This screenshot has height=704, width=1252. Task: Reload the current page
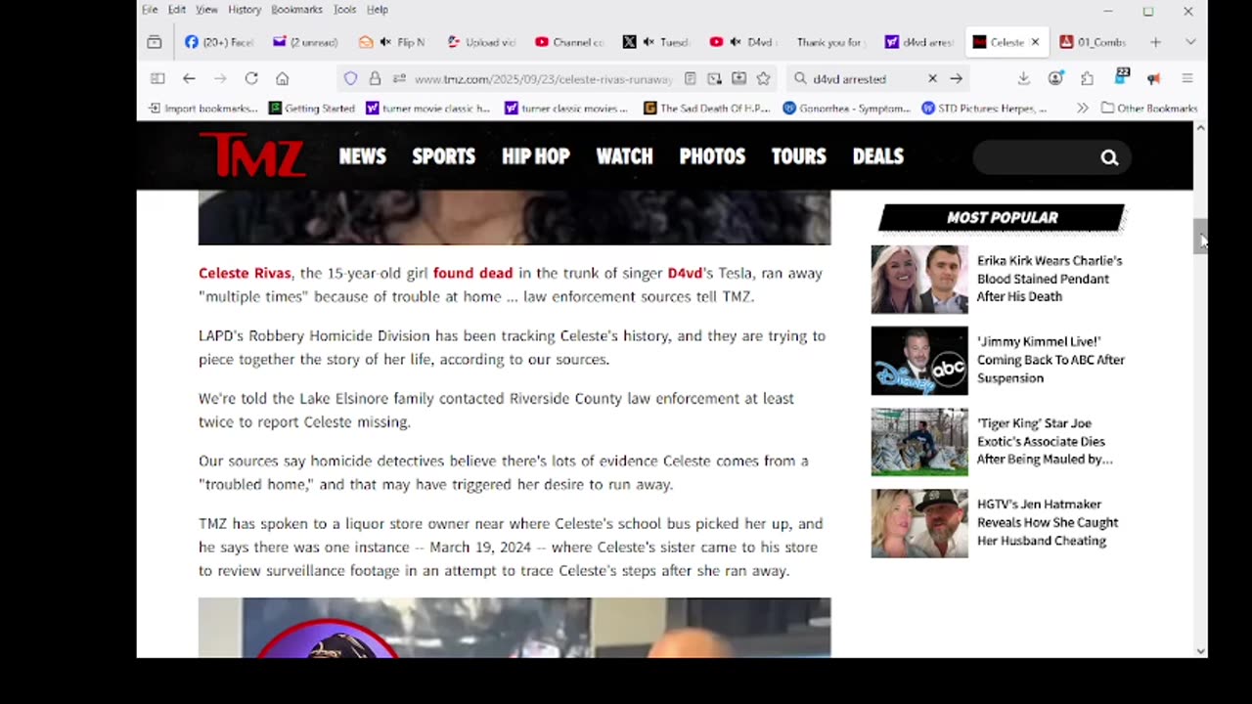tap(251, 78)
